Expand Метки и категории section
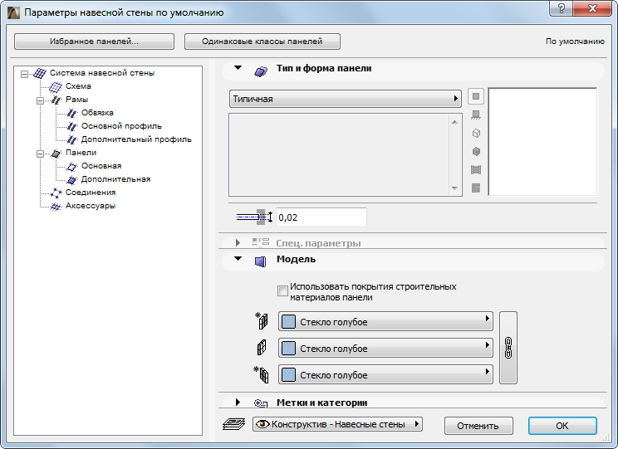The width and height of the screenshot is (618, 449). 238,403
